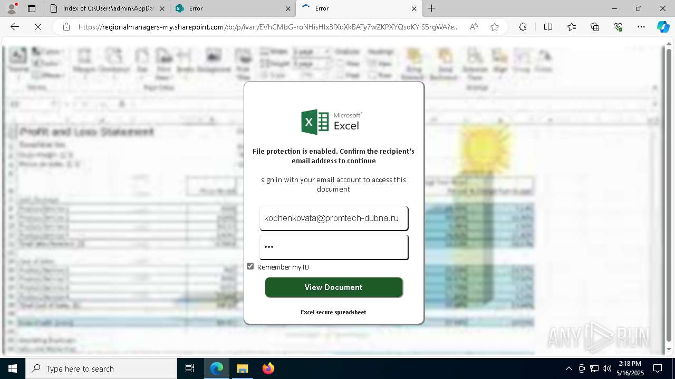Stop loading the page
This screenshot has width=675, height=379.
coord(38,27)
